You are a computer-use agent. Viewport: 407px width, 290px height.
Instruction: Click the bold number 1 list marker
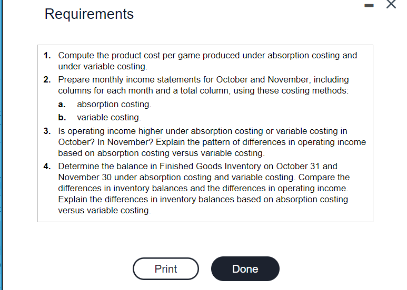(47, 55)
